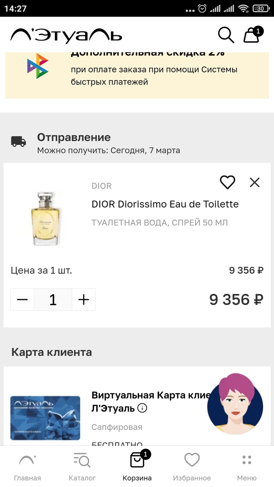Tap the L'Etoile logo in header
Image resolution: width=274 pixels, height=487 pixels.
point(66,36)
